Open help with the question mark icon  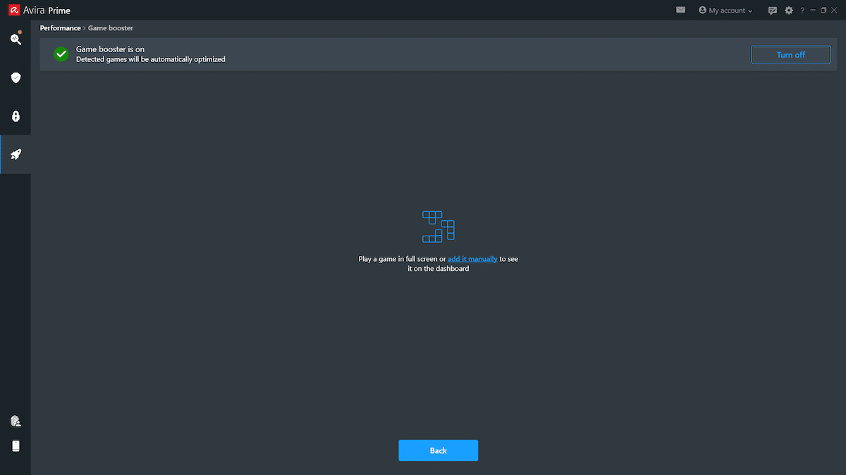click(x=802, y=10)
